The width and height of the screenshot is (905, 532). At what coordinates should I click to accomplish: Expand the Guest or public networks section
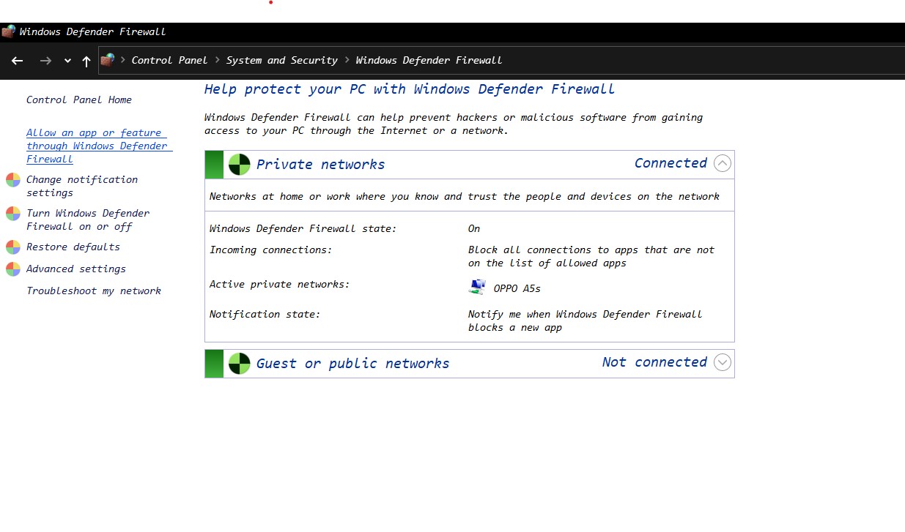[x=723, y=362]
